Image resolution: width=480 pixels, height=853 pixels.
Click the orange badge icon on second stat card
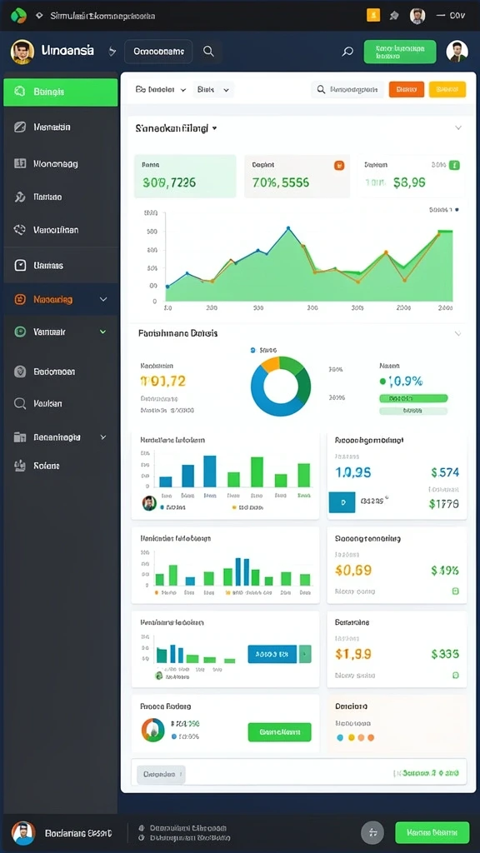(339, 166)
